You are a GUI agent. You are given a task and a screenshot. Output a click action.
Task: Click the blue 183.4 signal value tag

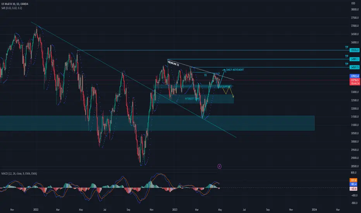point(353,184)
